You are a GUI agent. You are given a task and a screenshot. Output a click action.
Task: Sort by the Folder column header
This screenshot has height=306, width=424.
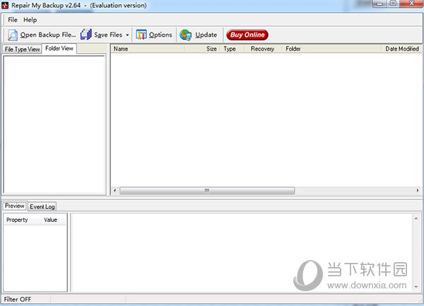click(332, 49)
